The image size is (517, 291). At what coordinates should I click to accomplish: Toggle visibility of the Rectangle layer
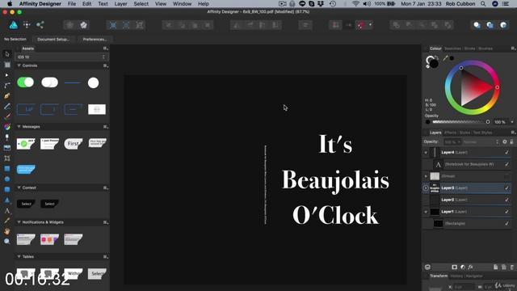506,223
